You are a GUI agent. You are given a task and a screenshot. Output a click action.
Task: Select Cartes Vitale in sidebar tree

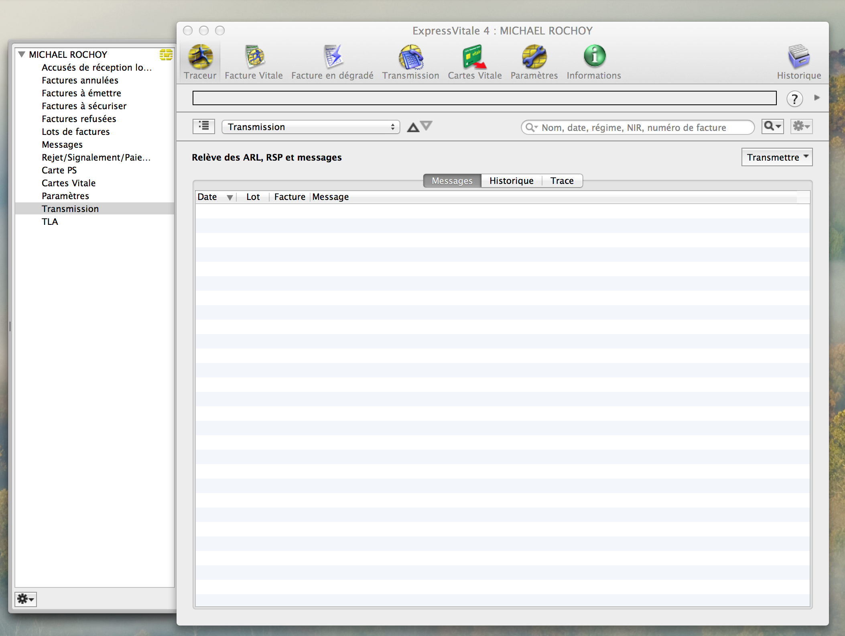click(x=69, y=183)
